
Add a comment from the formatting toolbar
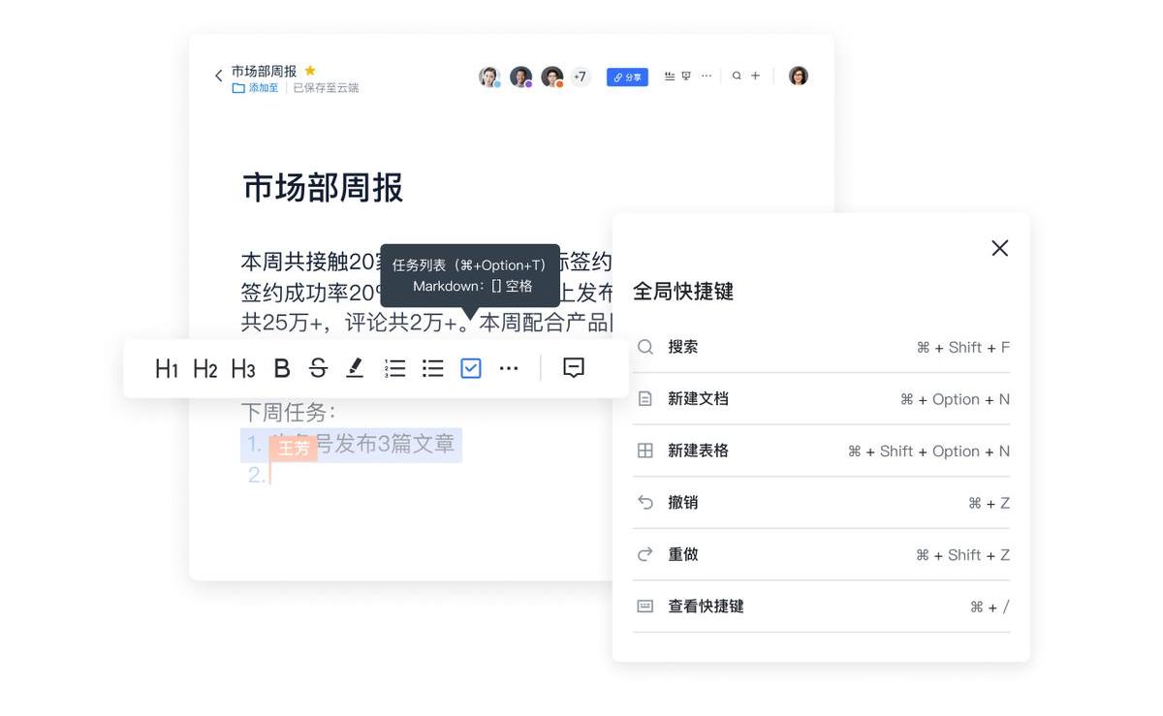click(x=574, y=368)
